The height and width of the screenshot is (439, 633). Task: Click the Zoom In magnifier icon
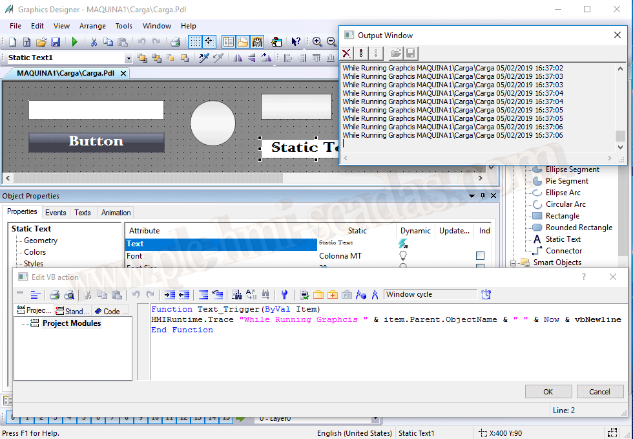click(317, 42)
